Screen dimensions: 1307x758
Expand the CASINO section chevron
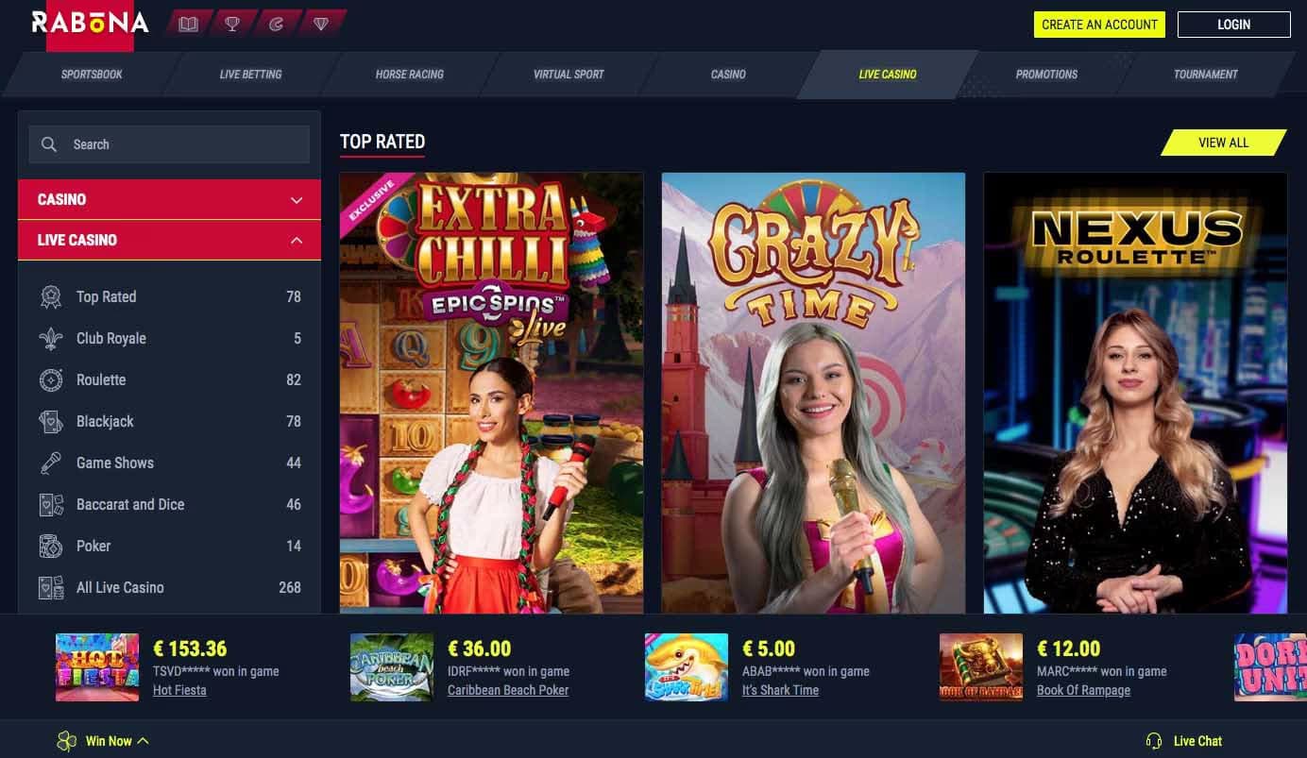[297, 200]
